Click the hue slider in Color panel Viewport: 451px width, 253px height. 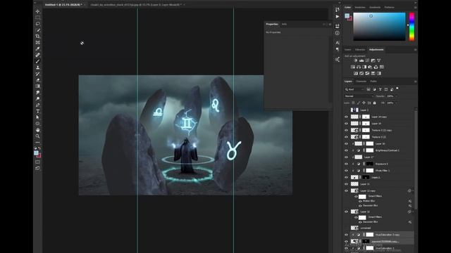[412, 27]
